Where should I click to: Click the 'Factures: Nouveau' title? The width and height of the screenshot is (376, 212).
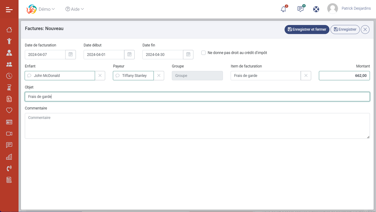(x=44, y=28)
